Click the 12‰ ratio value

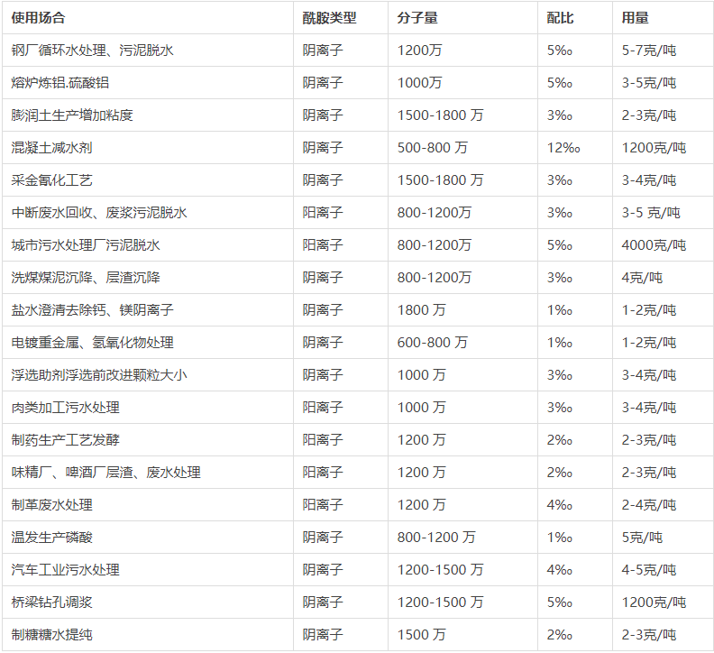tap(563, 148)
